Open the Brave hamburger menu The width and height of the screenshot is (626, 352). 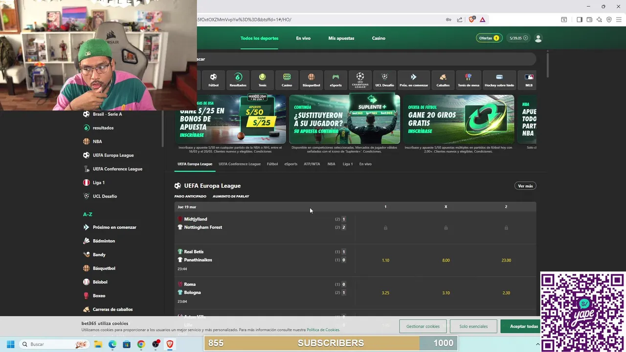coord(619,20)
